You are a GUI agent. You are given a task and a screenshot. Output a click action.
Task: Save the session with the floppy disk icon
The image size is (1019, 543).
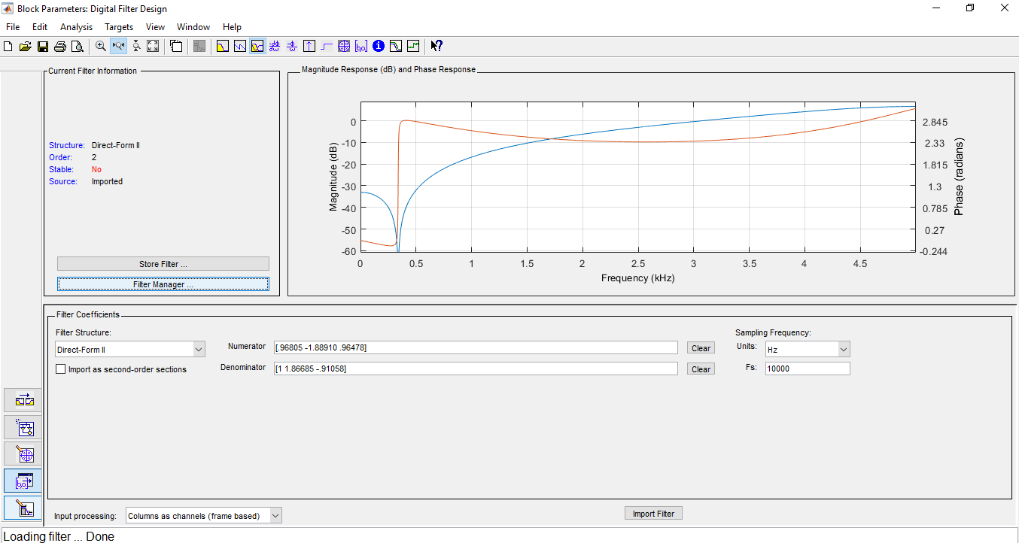[43, 46]
